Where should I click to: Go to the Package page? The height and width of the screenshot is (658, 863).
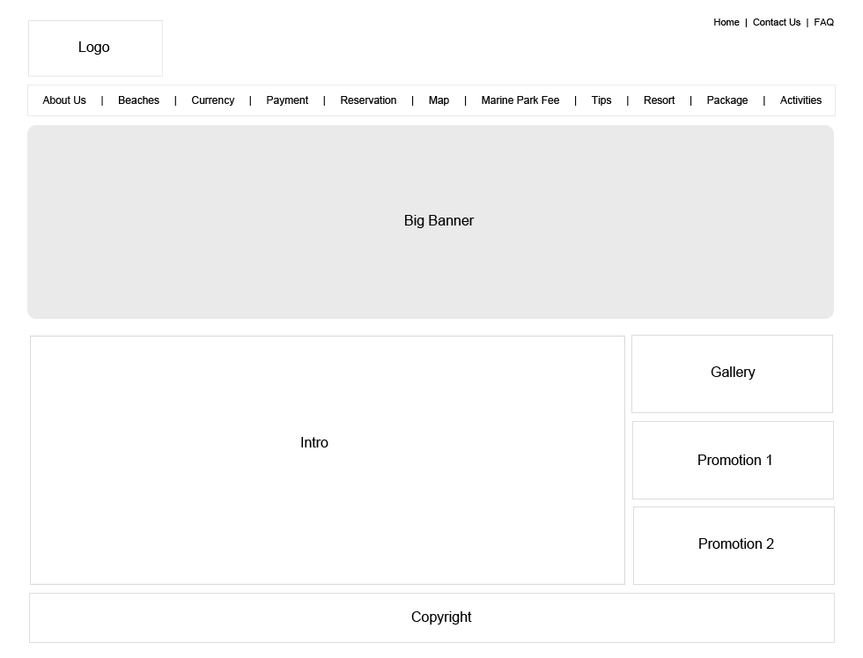pos(727,100)
